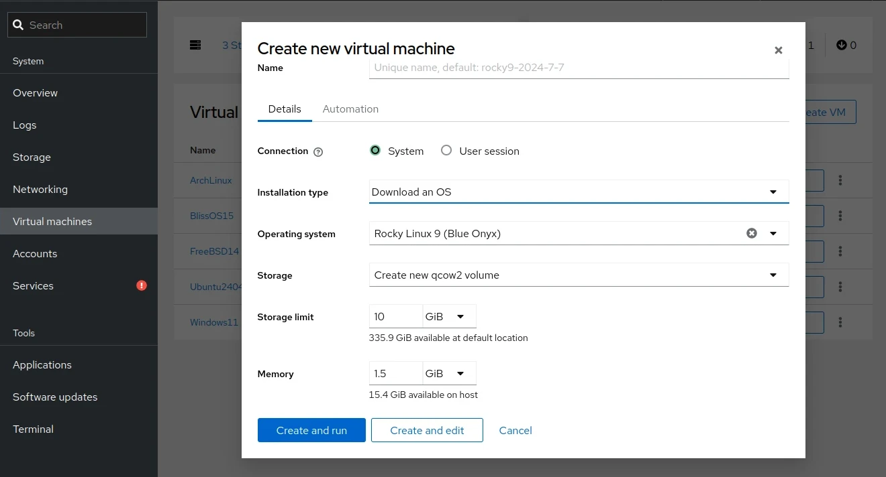The image size is (886, 477).
Task: Click the search magnifier icon in sidebar
Action: [19, 25]
